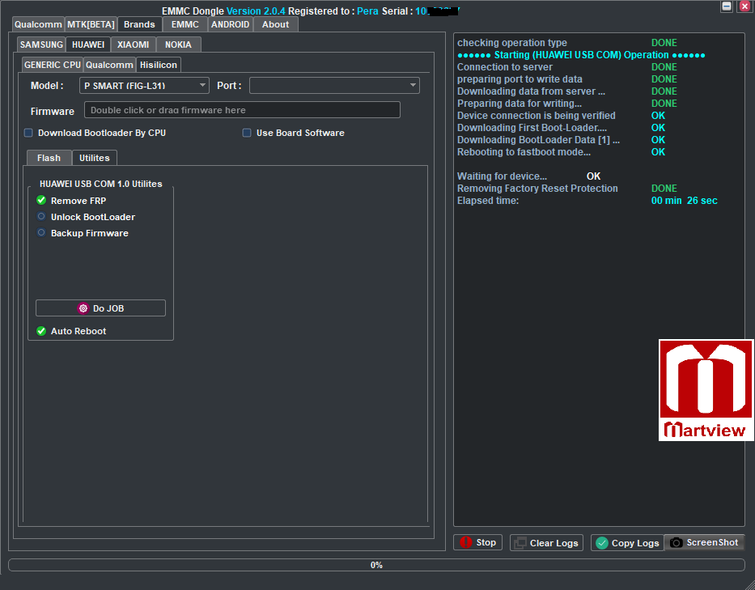Screen dimensions: 755x590
Task: Enable Download Bootloader By CPU checkbox
Action: 28,133
